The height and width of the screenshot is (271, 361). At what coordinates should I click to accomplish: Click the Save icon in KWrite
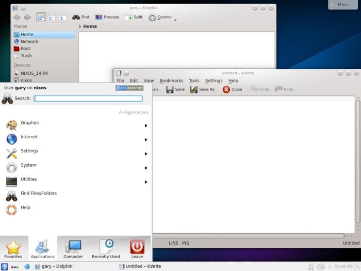[x=170, y=89]
